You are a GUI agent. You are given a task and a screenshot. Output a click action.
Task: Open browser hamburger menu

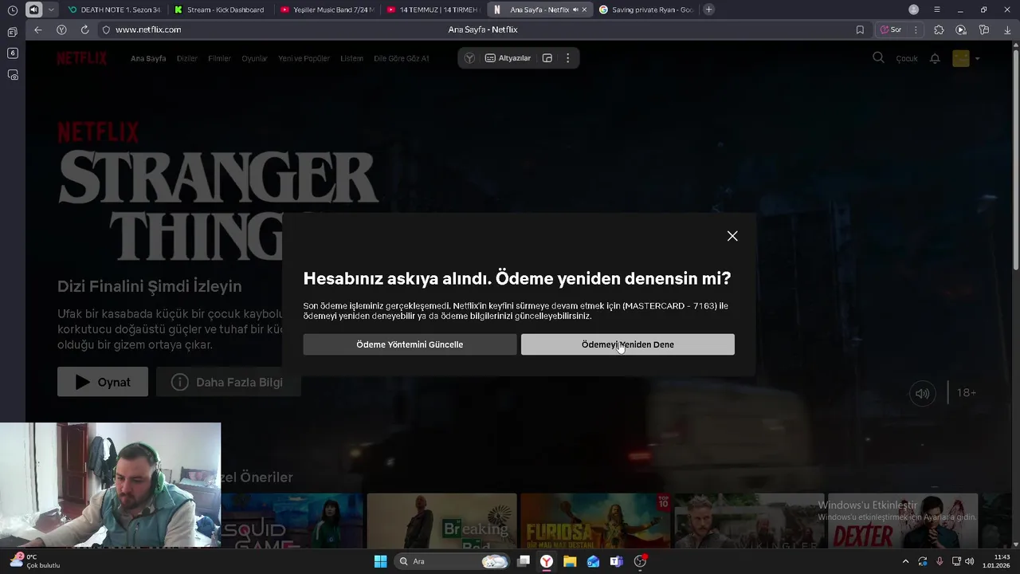click(x=936, y=10)
